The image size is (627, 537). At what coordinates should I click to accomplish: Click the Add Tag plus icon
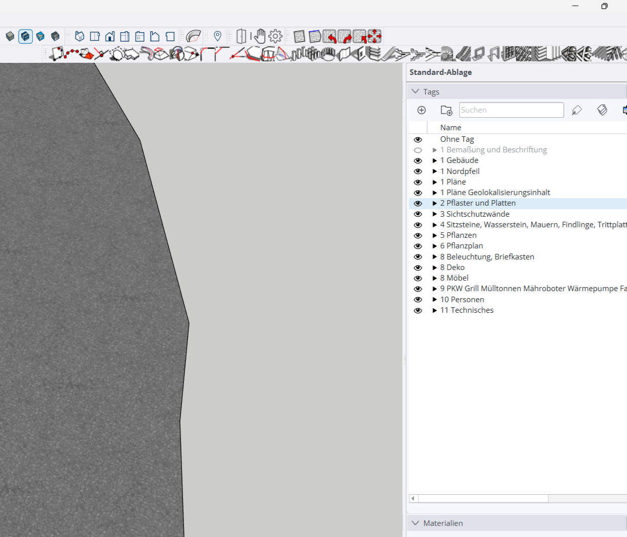click(x=422, y=110)
